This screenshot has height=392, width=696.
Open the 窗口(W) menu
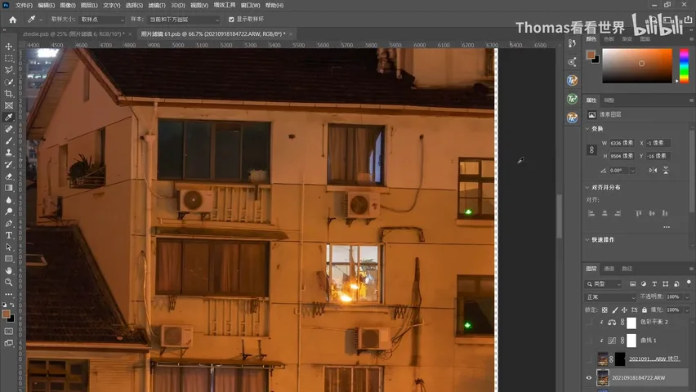pos(250,6)
